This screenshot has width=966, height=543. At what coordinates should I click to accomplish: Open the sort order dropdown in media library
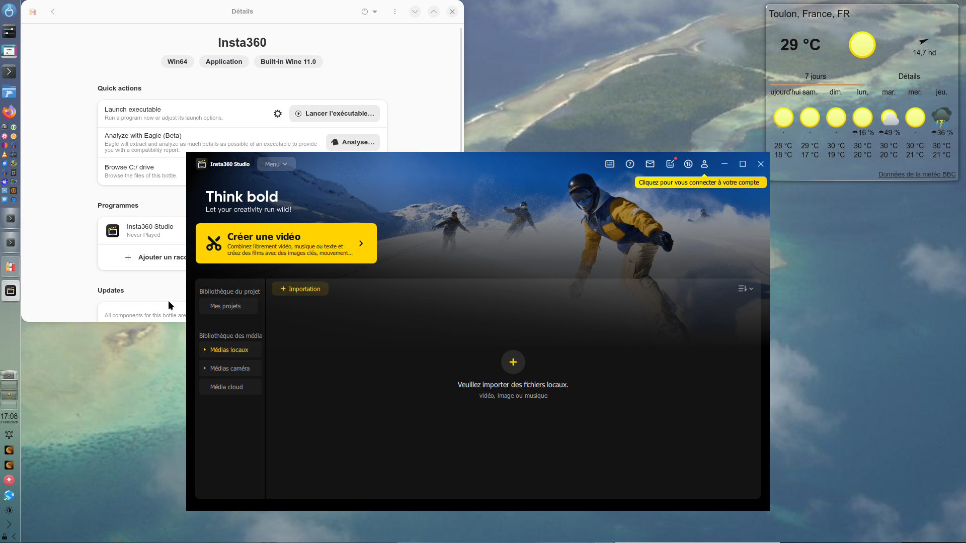pyautogui.click(x=746, y=289)
